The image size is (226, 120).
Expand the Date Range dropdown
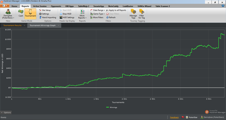click(x=98, y=10)
